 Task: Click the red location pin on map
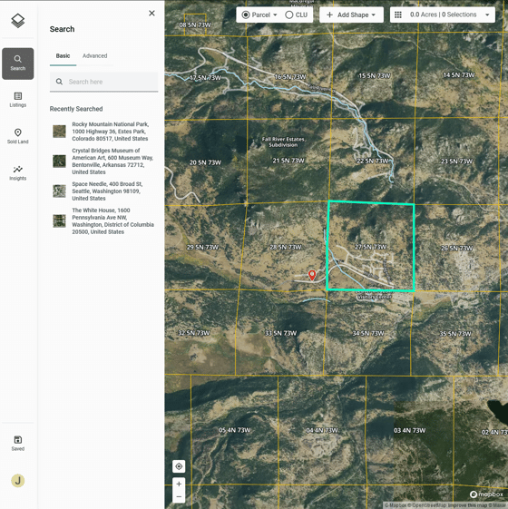pyautogui.click(x=312, y=275)
